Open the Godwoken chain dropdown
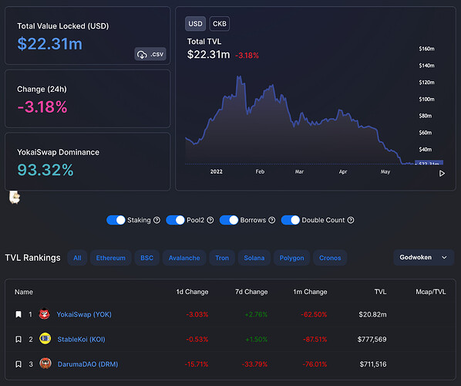This screenshot has height=386, width=461. [424, 258]
